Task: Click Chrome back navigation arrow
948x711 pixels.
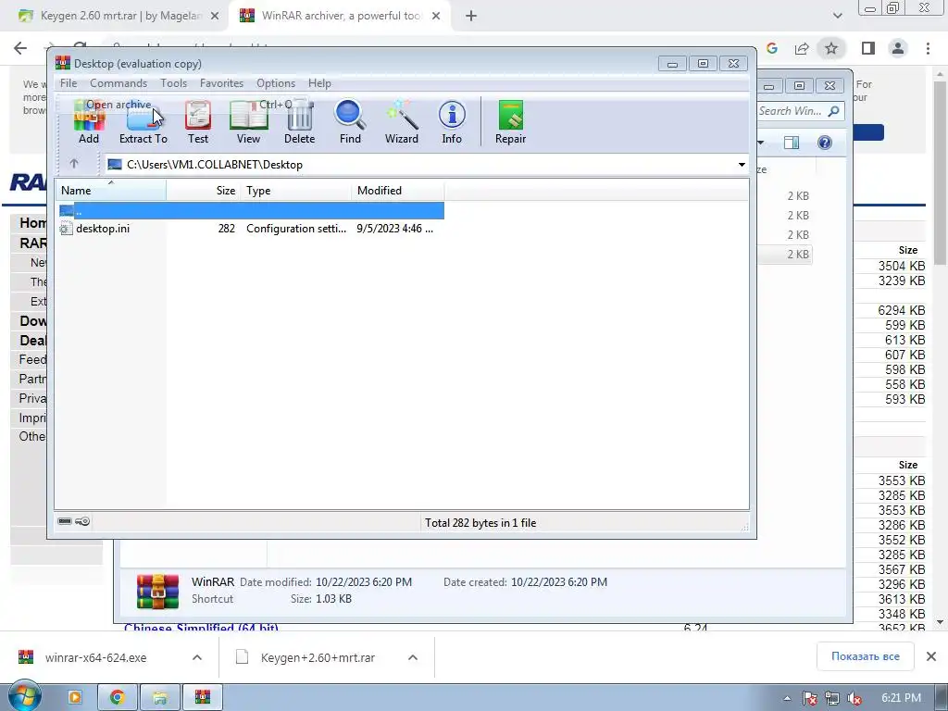Action: click(x=20, y=48)
